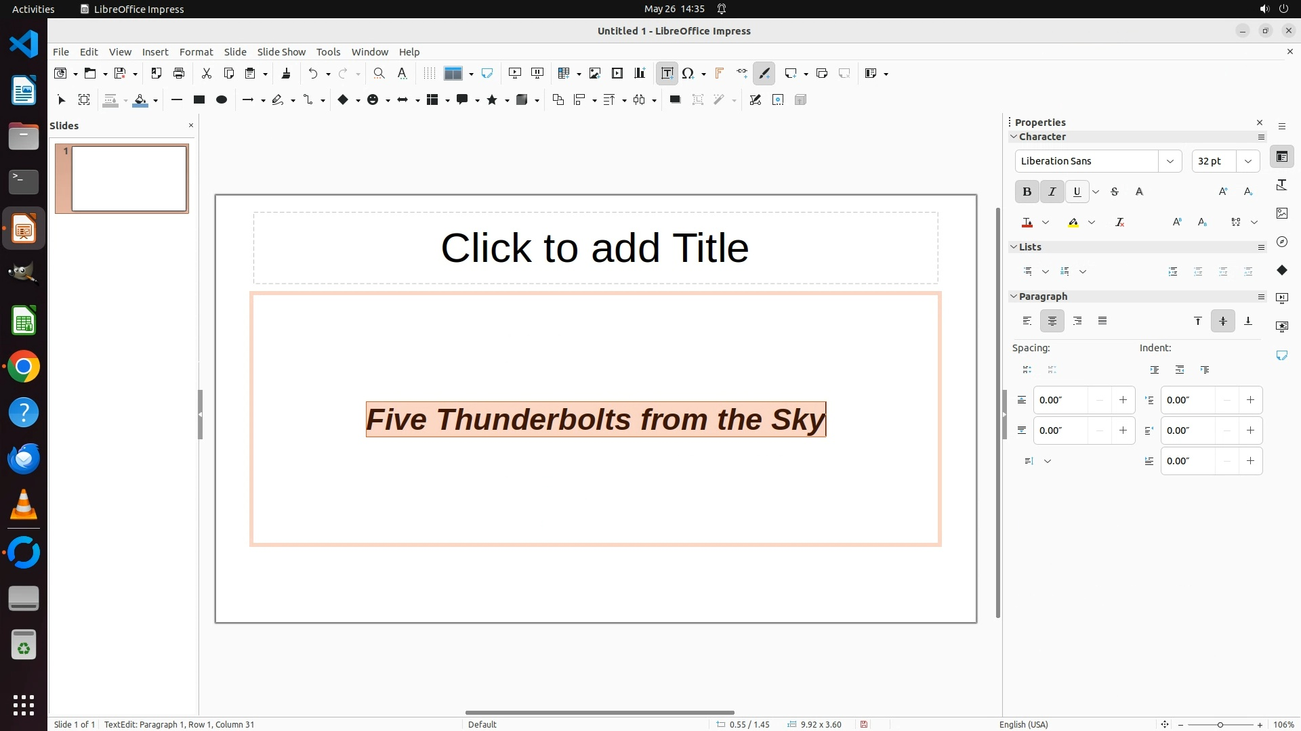This screenshot has width=1301, height=731.
Task: Collapse the Lists section
Action: point(1014,247)
